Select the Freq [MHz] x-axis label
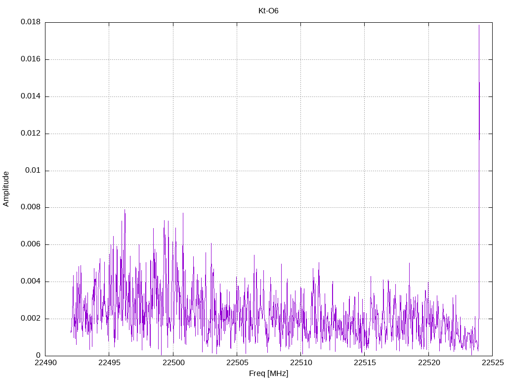Screen dimensions: 506x380 (x=268, y=374)
